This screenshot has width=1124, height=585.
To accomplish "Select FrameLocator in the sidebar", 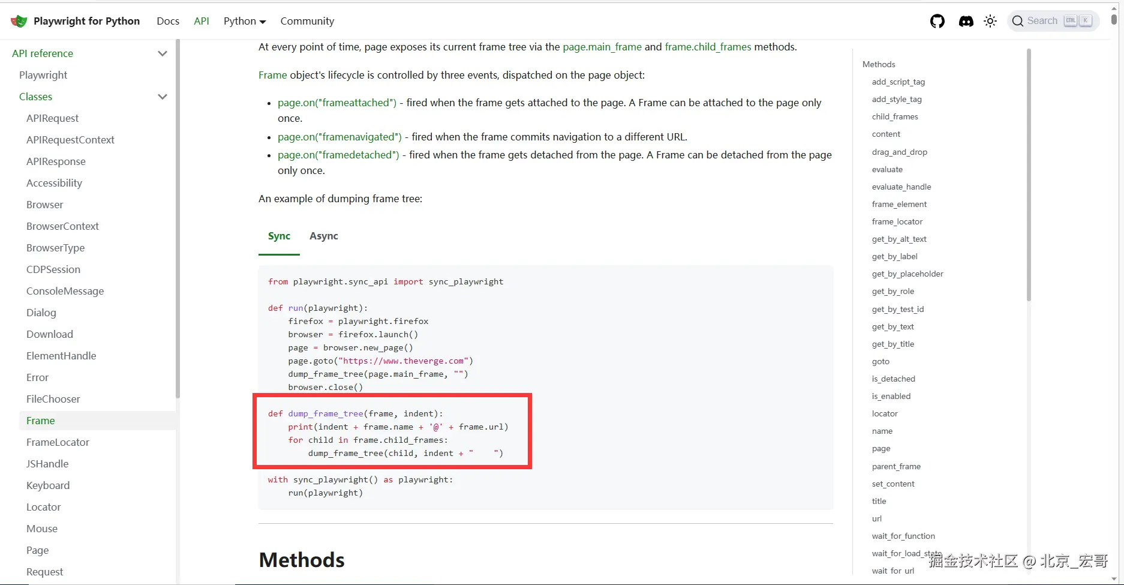I will pos(58,442).
